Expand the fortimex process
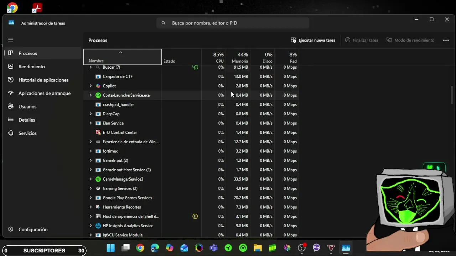The image size is (456, 256). 90,151
